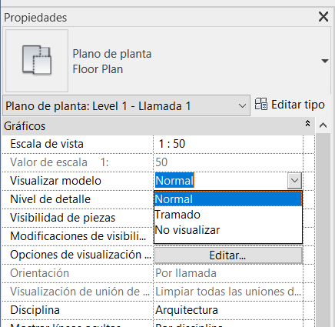Select Normal in the dropdown list

pos(228,199)
